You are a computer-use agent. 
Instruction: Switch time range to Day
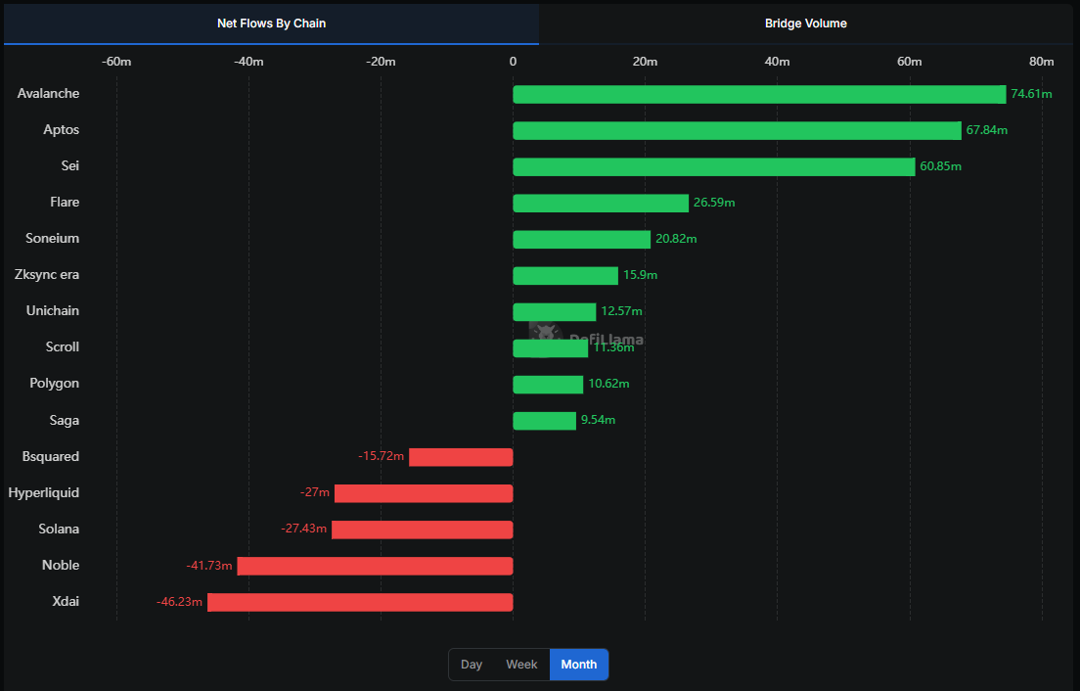point(472,664)
